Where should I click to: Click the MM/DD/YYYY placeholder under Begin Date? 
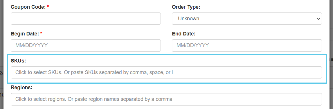pos(31,45)
